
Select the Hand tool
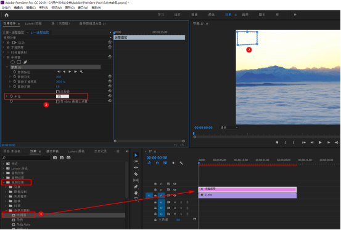(x=136, y=193)
